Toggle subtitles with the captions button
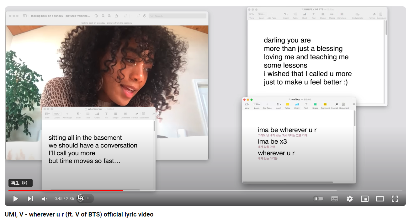Screen dimensions: 409x219 coord(335,199)
